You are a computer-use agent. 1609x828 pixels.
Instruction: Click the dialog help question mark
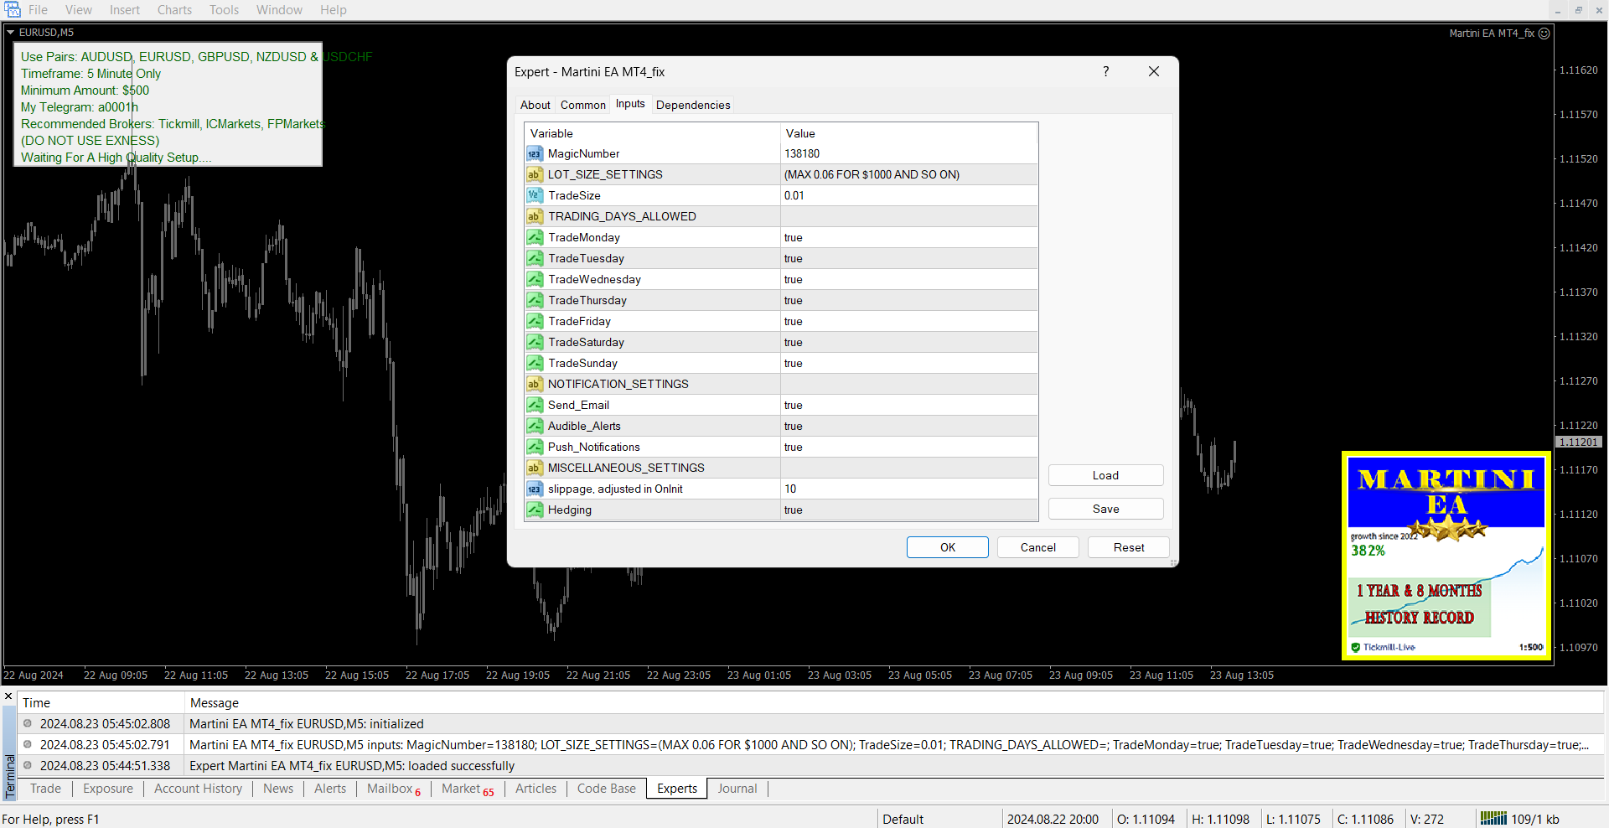click(x=1105, y=72)
